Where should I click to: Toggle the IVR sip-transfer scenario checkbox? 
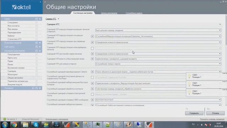[92, 54]
